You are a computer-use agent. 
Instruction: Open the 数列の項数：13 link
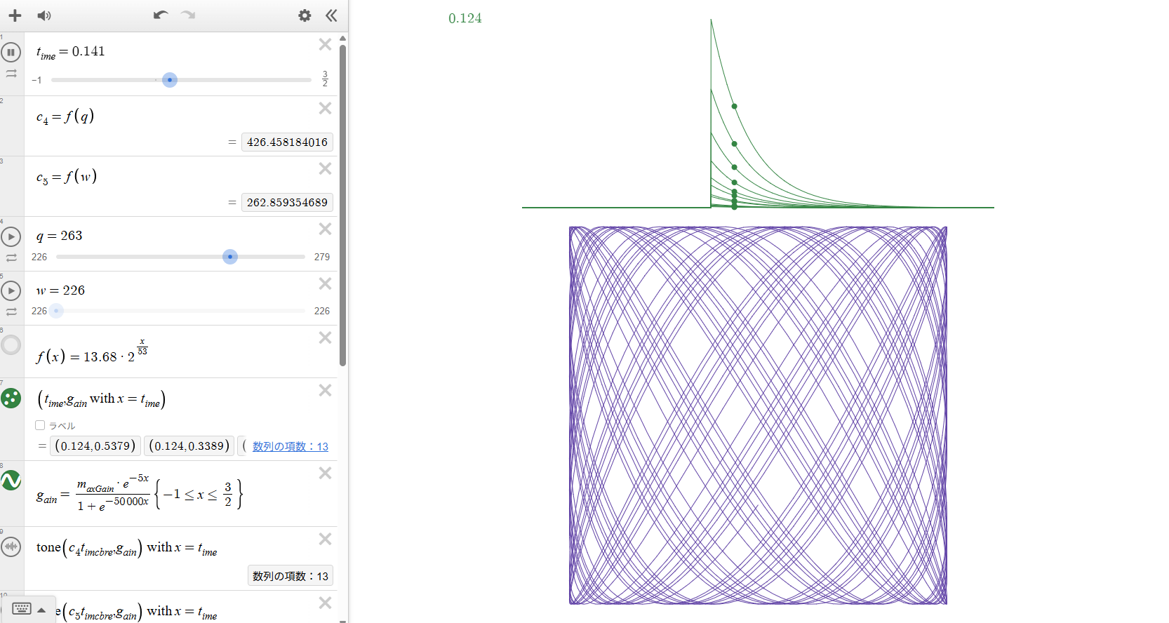pyautogui.click(x=290, y=446)
